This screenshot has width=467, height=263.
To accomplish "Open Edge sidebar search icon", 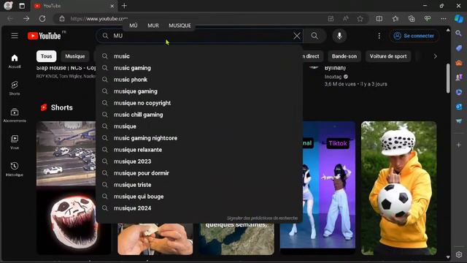I will pyautogui.click(x=459, y=34).
